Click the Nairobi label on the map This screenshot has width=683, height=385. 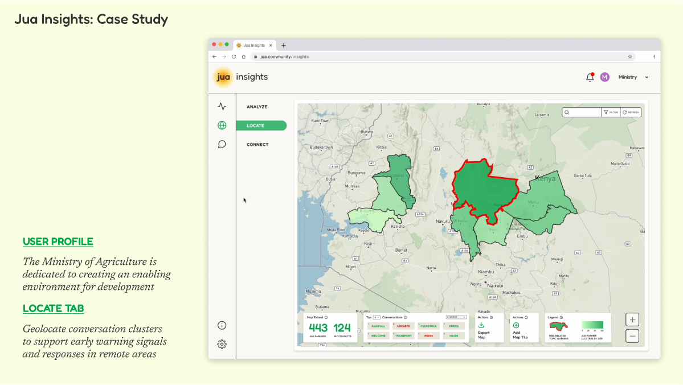pos(495,286)
